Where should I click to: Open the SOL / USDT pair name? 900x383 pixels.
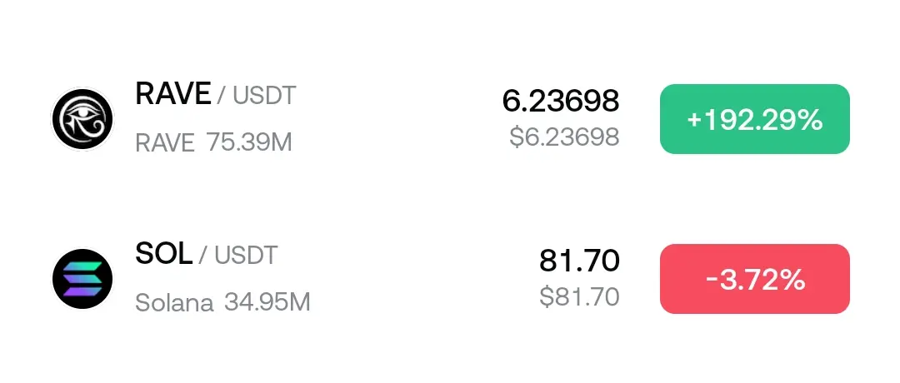coord(206,254)
